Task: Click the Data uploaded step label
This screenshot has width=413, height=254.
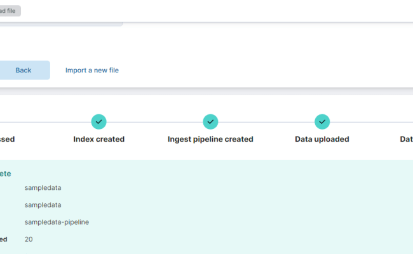Action: pyautogui.click(x=322, y=139)
